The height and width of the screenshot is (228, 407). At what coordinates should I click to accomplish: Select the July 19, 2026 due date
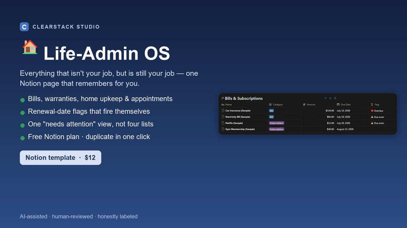(x=343, y=117)
